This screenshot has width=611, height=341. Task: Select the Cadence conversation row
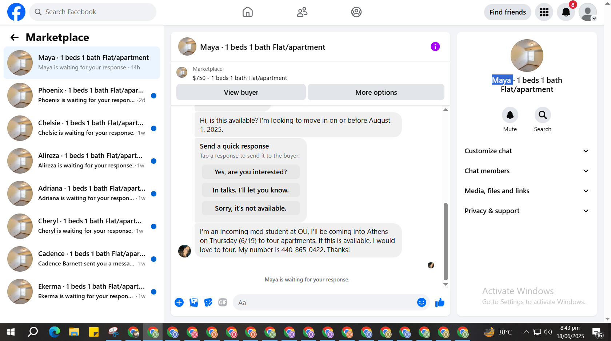[82, 259]
